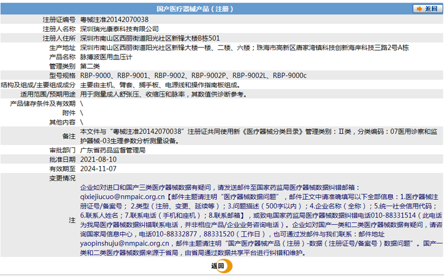Select model list starting RBP-9000
The image size is (444, 276).
[x=193, y=76]
